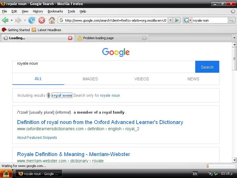Screen dimensions: 237x178
Task: Click the taskbar clock showing 03:18
Action: [x=227, y=174]
